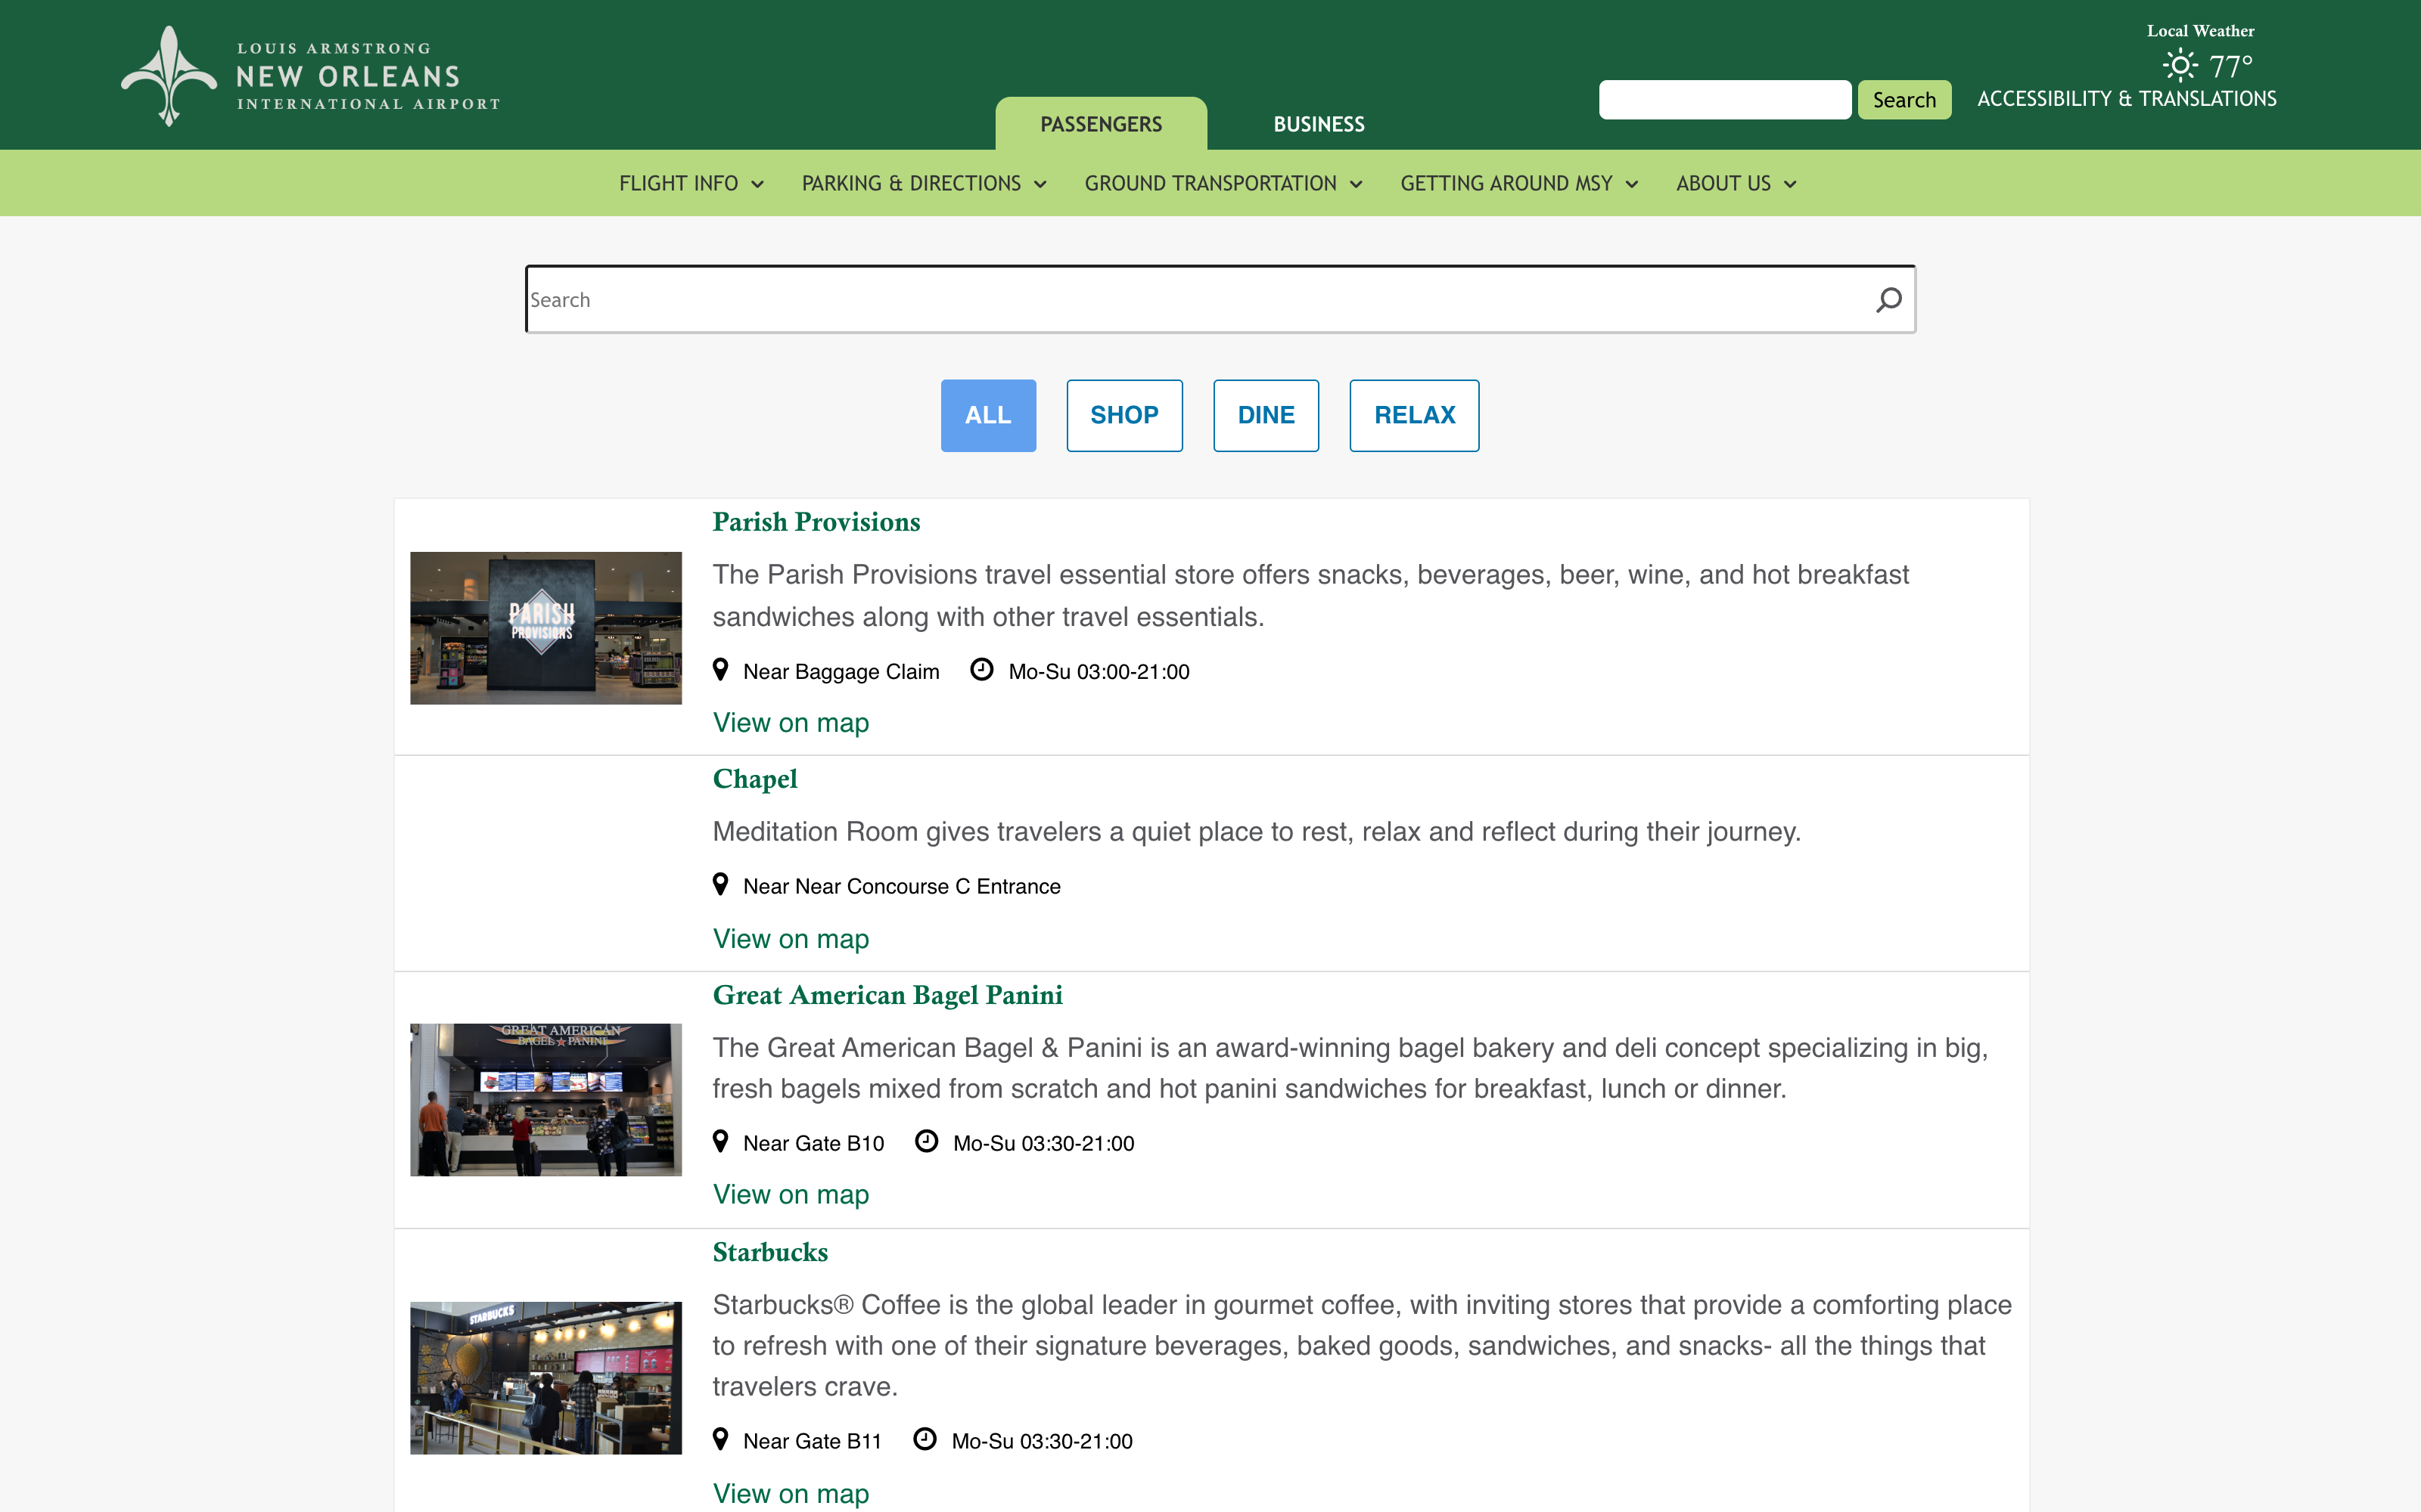View Chapel on map
Image resolution: width=2421 pixels, height=1512 pixels.
[x=791, y=939]
